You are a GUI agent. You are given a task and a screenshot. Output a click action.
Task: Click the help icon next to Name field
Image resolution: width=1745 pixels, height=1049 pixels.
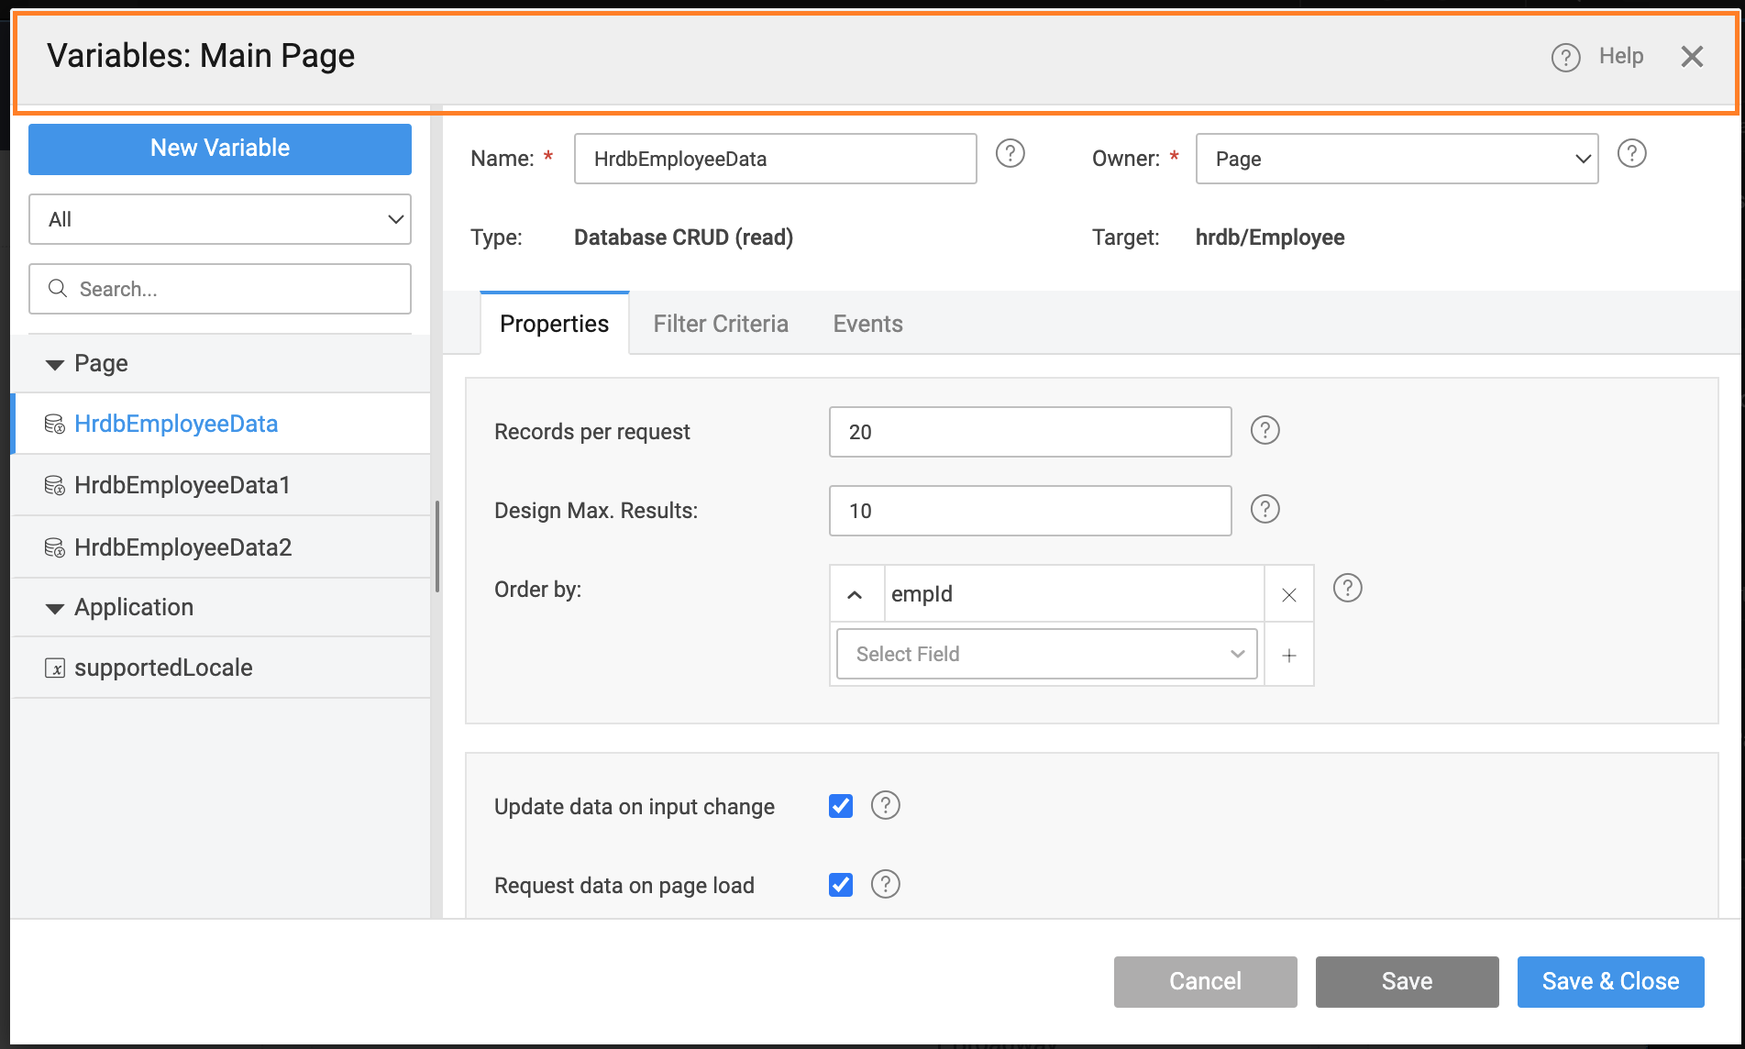coord(1010,154)
